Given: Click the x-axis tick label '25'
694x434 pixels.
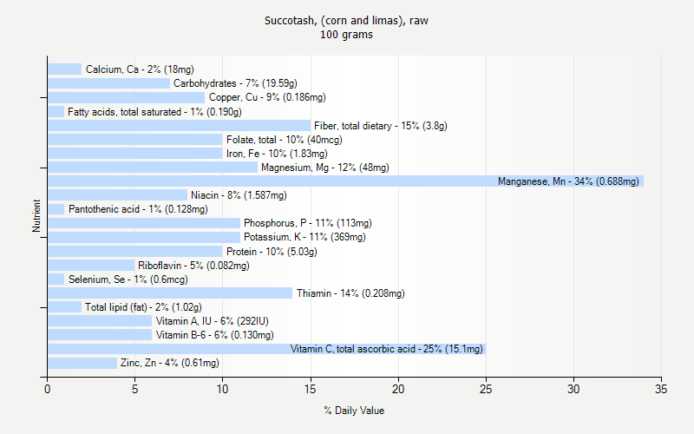Looking at the screenshot, I should pyautogui.click(x=486, y=389).
